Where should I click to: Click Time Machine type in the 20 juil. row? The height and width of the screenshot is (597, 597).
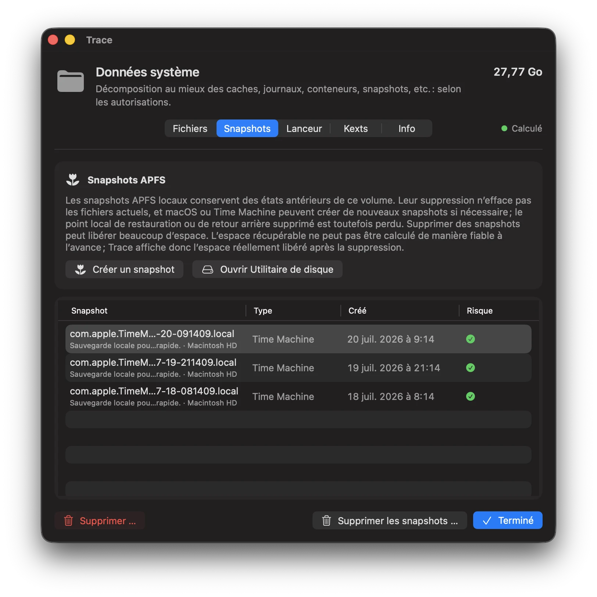point(283,339)
